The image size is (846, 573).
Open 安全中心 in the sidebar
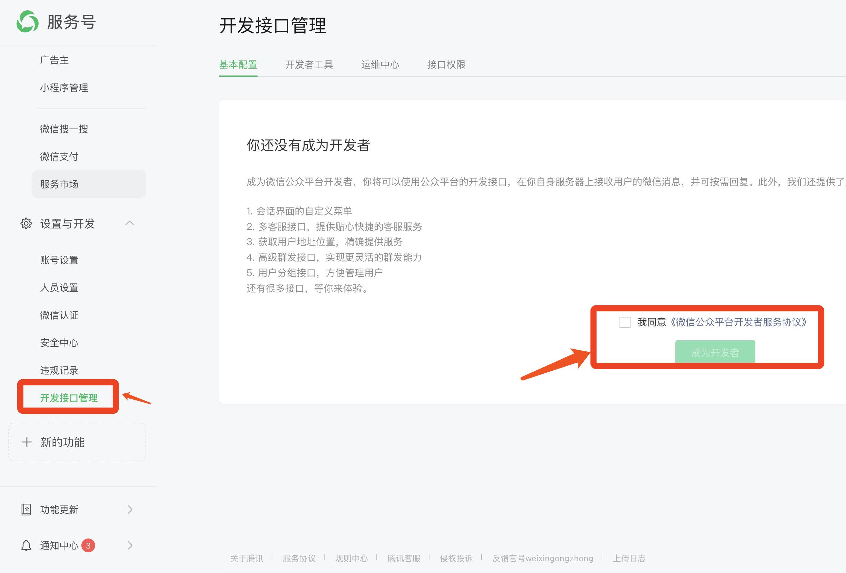tap(59, 343)
